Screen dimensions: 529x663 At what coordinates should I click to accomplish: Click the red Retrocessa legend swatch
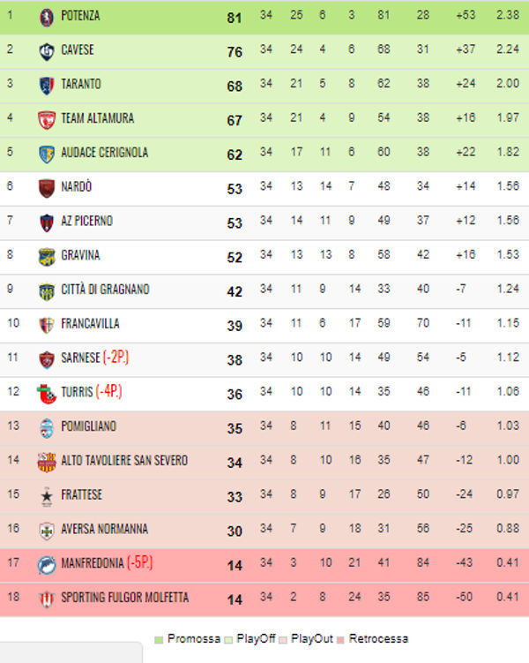click(x=343, y=639)
